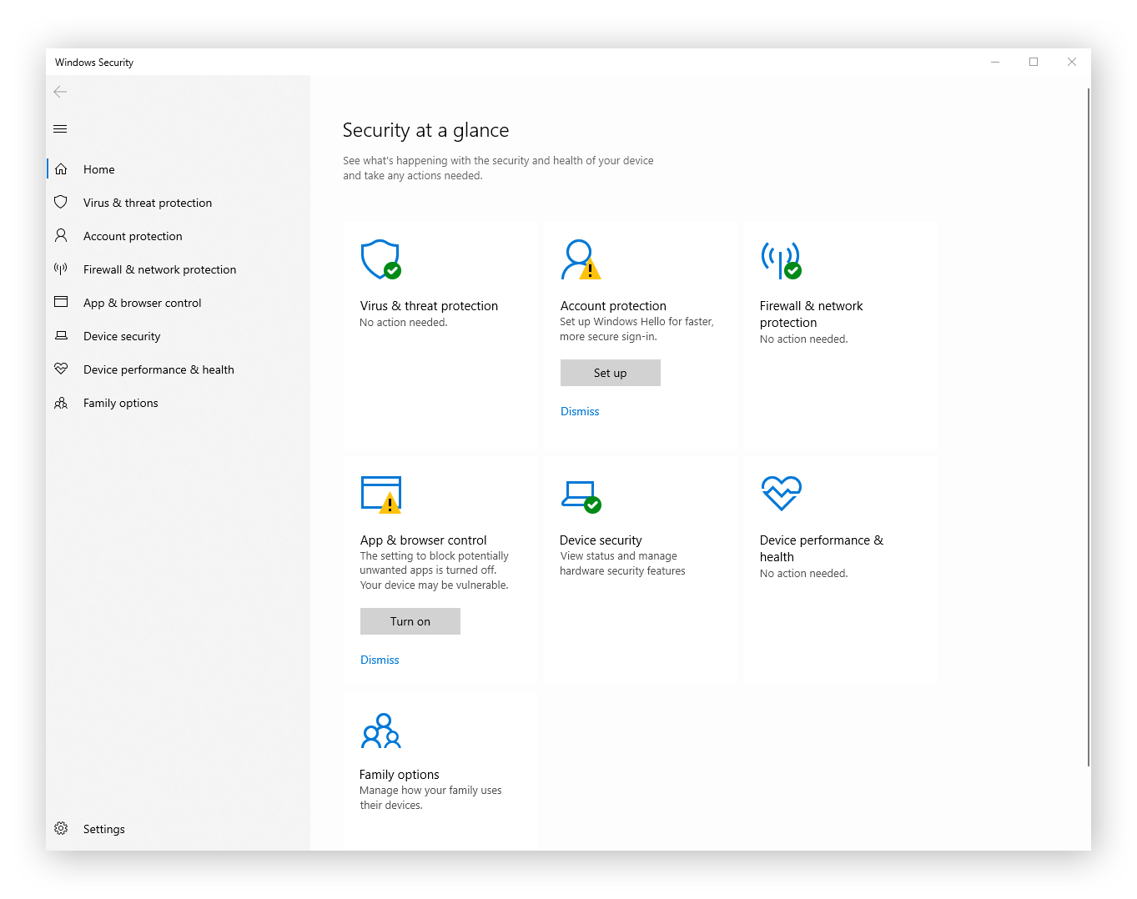Click the Device security tile title
This screenshot has width=1137, height=899.
[601, 540]
